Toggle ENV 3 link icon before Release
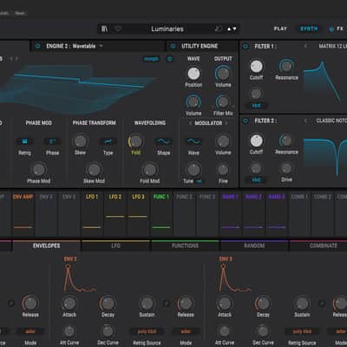Screen dimensions: 347x347 click(x=321, y=303)
